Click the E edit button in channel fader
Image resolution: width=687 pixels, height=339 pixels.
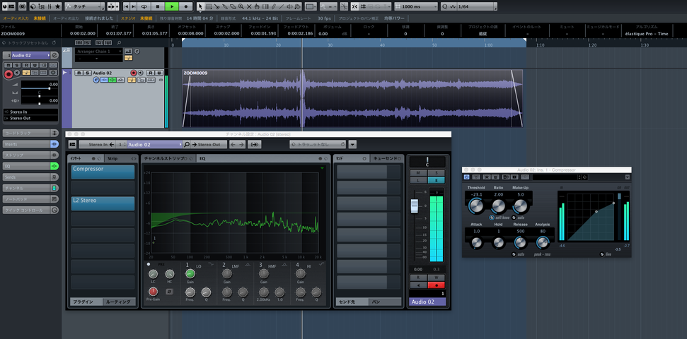[x=436, y=180]
